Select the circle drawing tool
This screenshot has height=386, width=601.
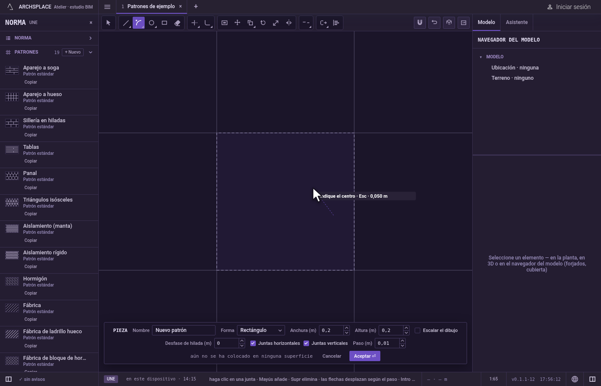pos(152,23)
